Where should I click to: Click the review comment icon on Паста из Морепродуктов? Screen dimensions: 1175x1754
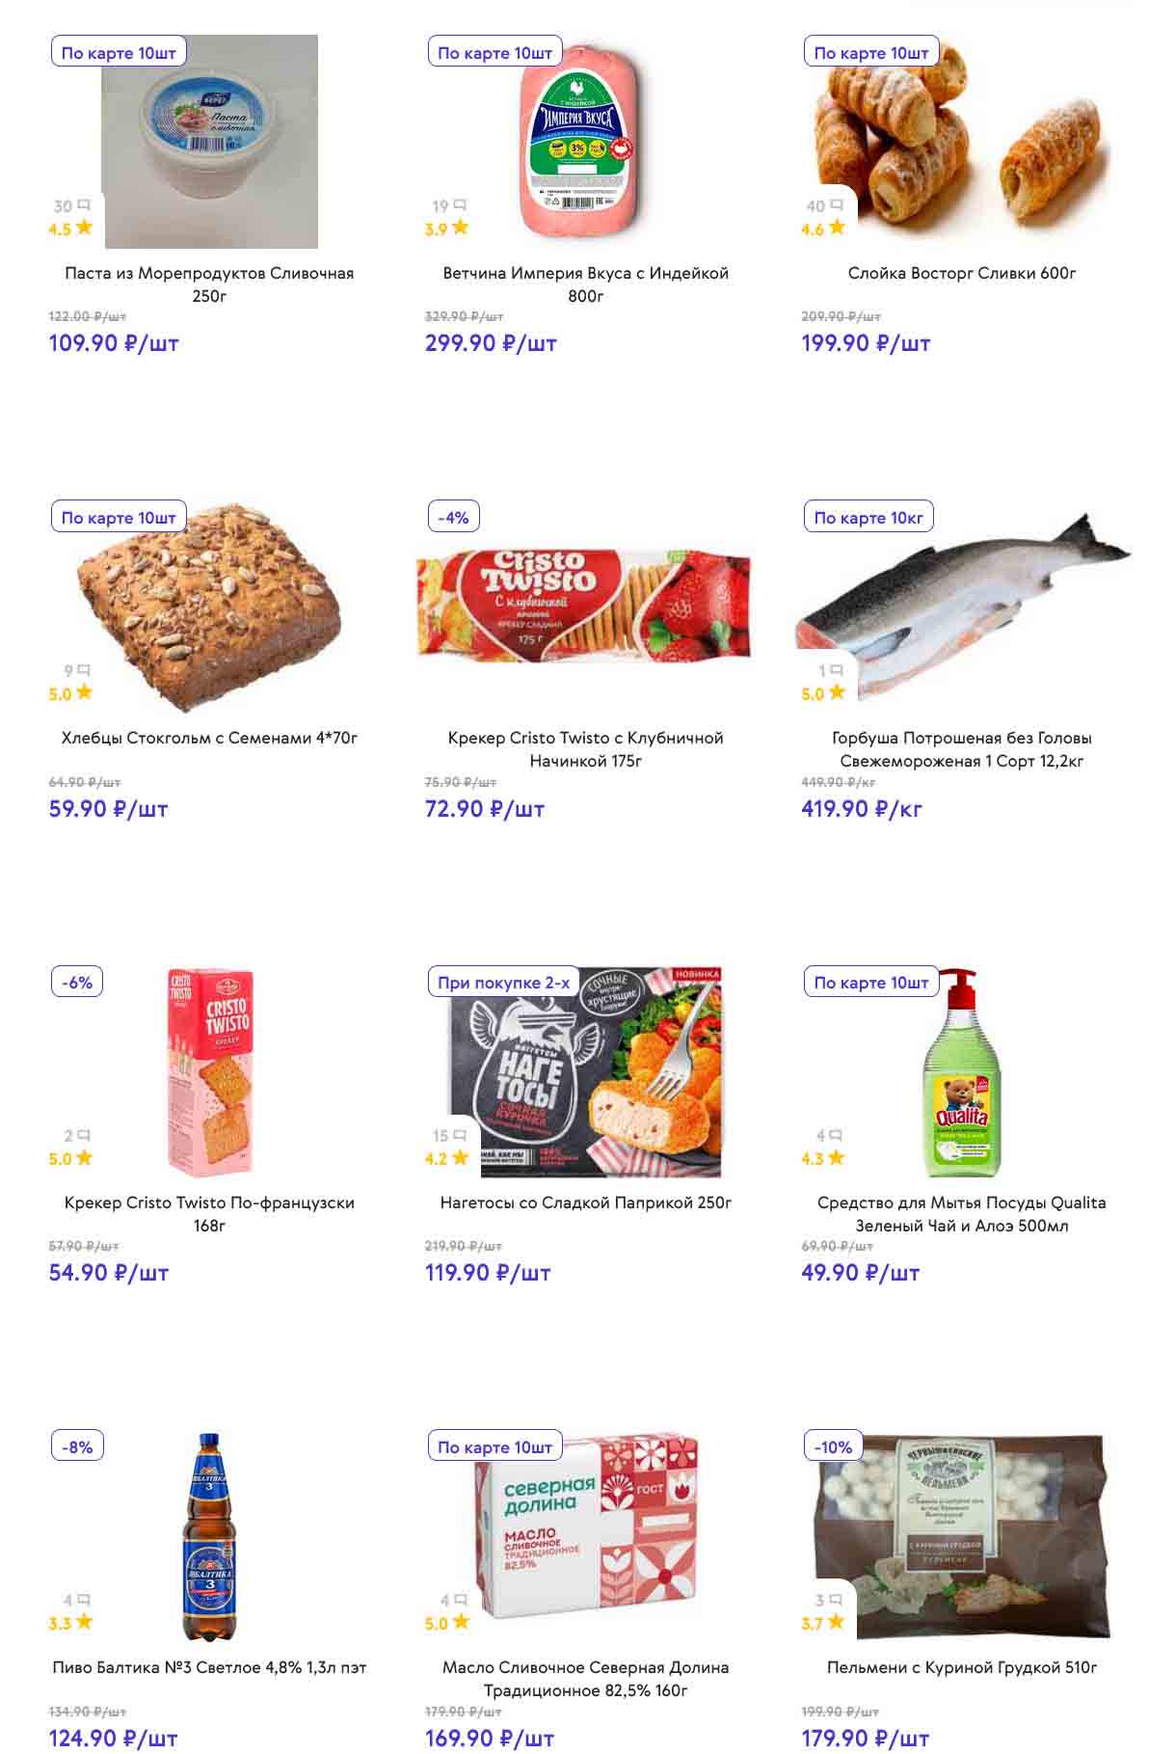84,205
